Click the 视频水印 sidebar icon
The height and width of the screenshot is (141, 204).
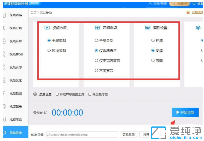coord(4,67)
